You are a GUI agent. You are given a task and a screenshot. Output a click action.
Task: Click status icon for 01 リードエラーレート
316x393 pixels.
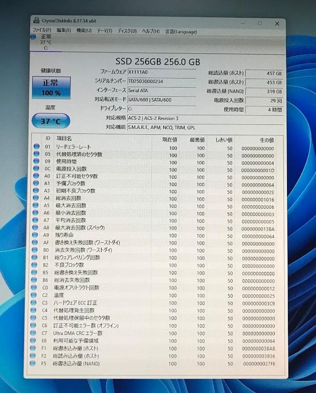point(37,147)
